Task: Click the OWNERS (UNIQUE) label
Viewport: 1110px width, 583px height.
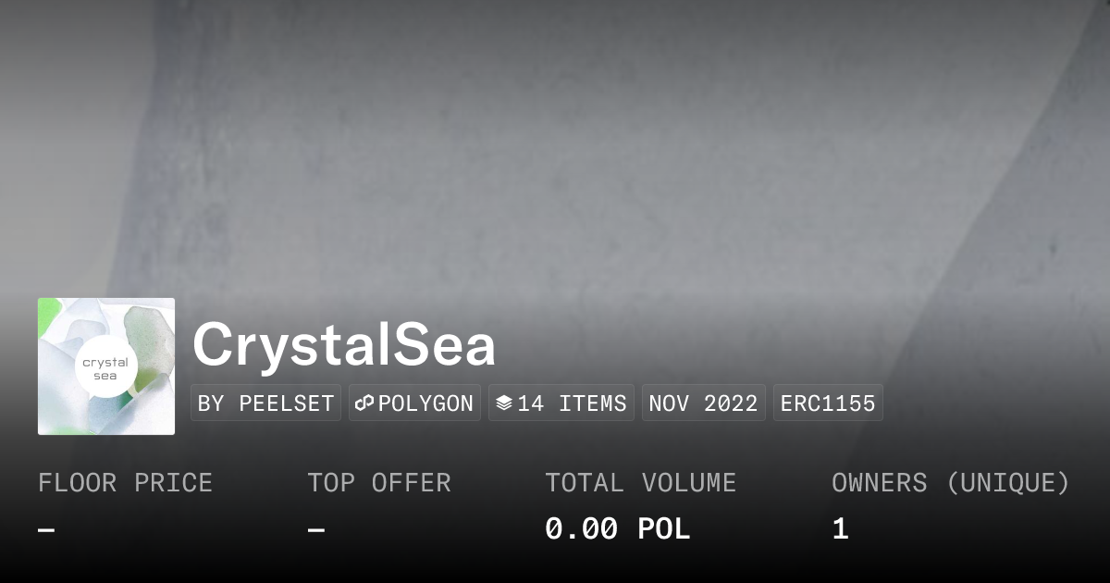Action: (950, 483)
